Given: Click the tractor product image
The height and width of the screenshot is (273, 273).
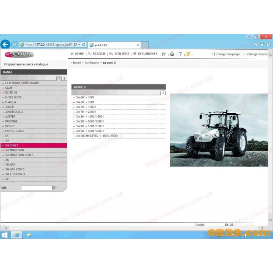Looking at the screenshot, I should coord(219,130).
